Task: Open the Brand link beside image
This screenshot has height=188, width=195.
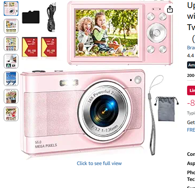Action: point(191,48)
